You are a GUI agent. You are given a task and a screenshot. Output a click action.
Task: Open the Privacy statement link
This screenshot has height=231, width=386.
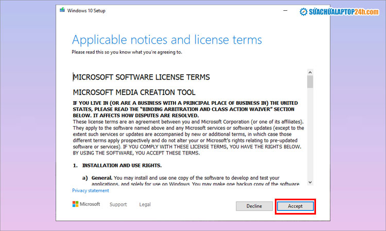click(91, 190)
